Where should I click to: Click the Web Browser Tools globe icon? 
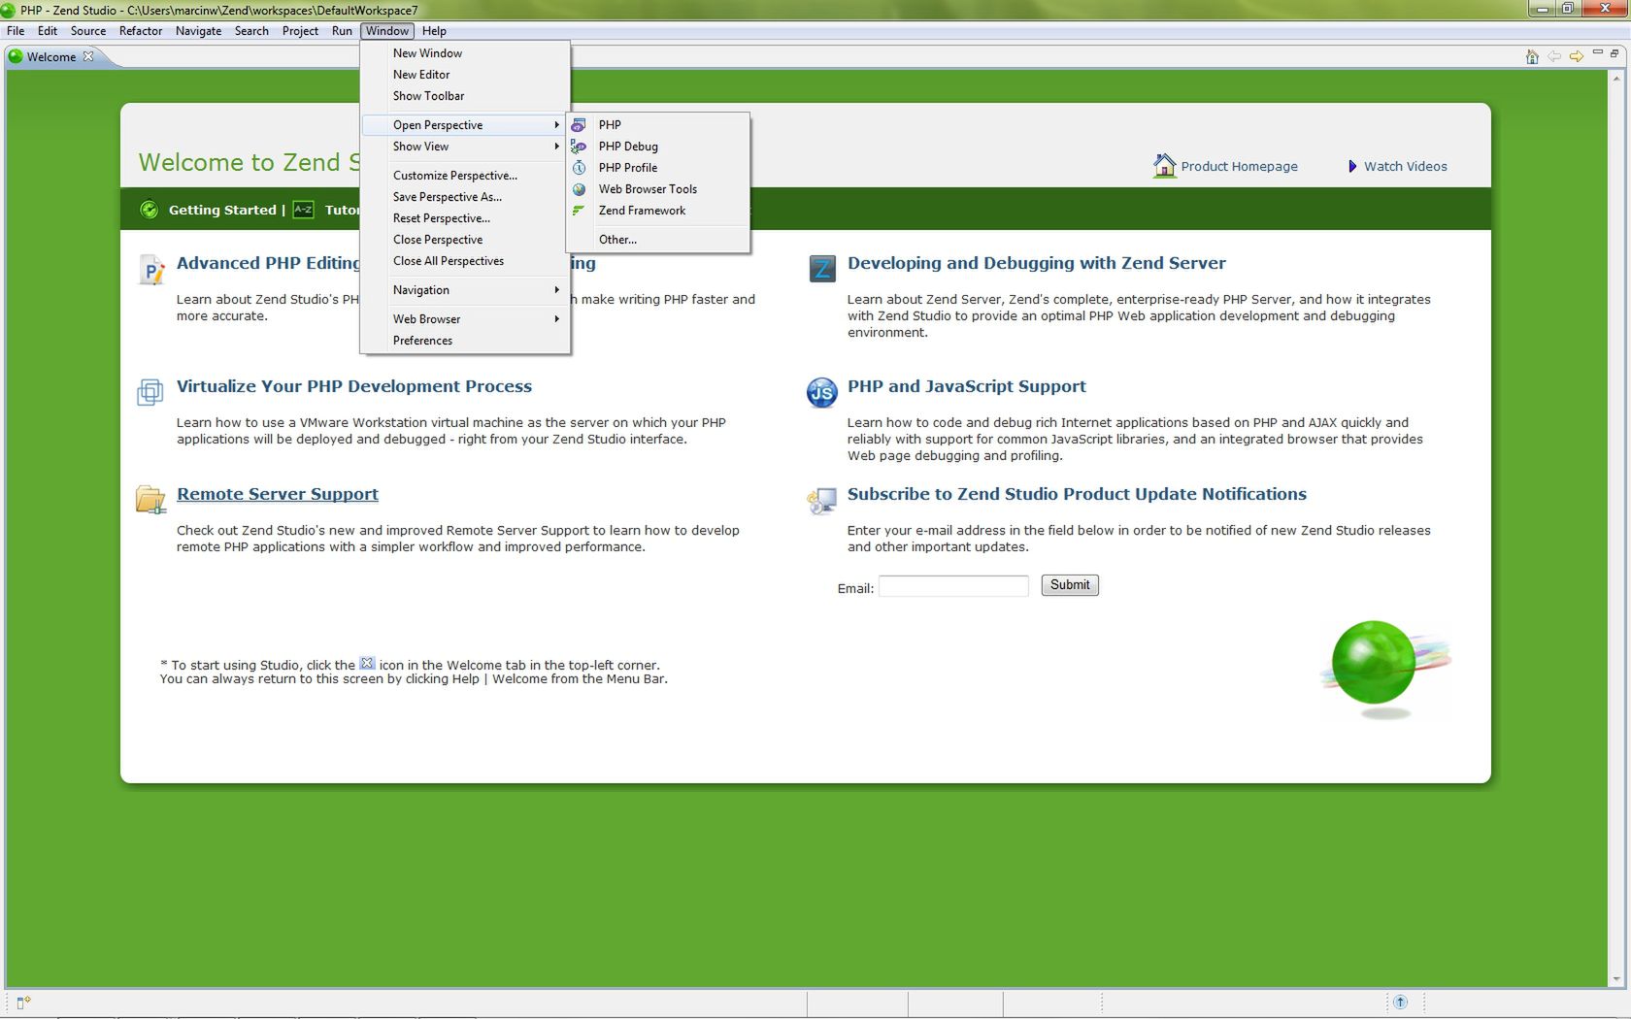tap(579, 189)
